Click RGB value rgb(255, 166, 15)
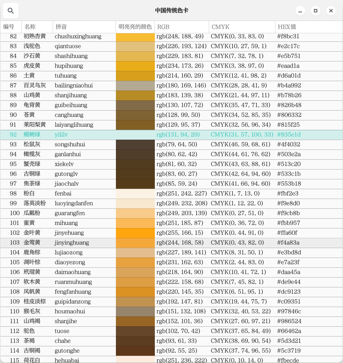The image size is (343, 363). coord(180,233)
